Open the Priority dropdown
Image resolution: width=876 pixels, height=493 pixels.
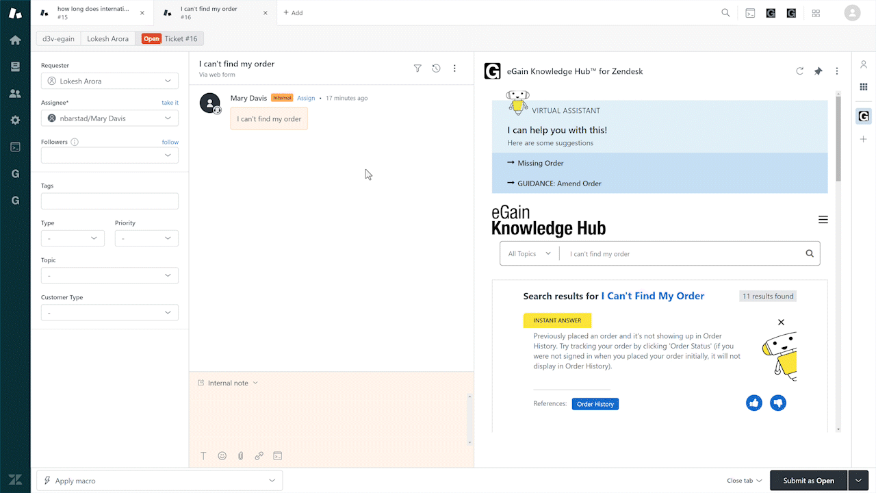[x=146, y=238]
